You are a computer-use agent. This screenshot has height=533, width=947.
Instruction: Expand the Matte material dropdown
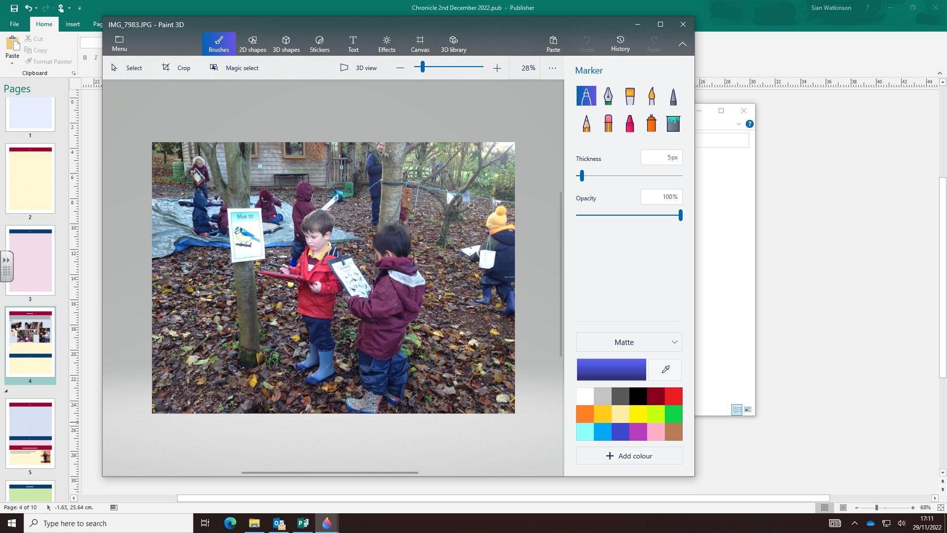(x=629, y=342)
